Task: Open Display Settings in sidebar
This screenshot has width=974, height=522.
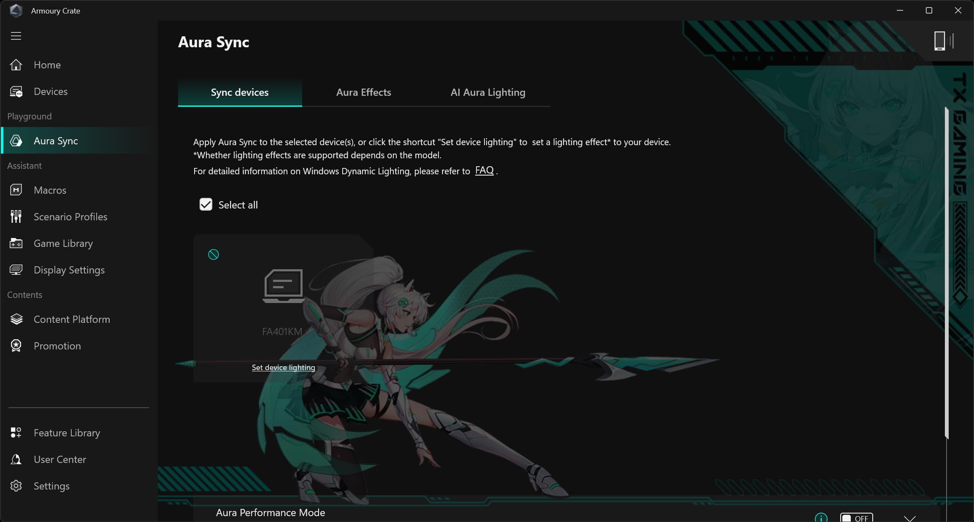Action: click(x=69, y=270)
